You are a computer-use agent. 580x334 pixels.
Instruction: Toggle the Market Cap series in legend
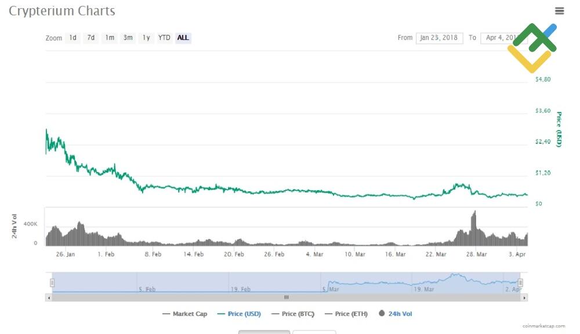point(185,314)
